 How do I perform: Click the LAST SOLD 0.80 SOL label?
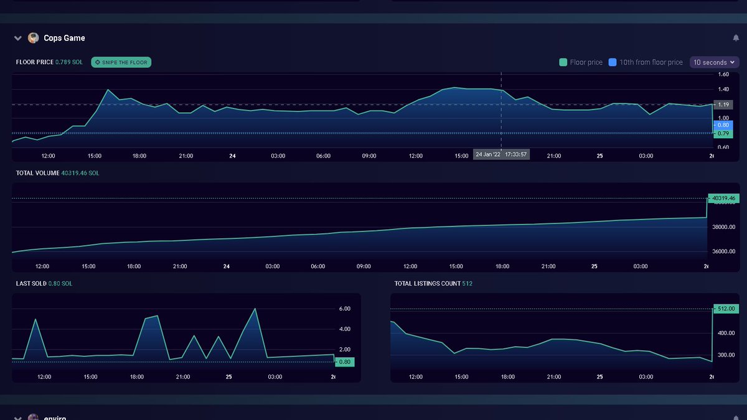click(44, 283)
